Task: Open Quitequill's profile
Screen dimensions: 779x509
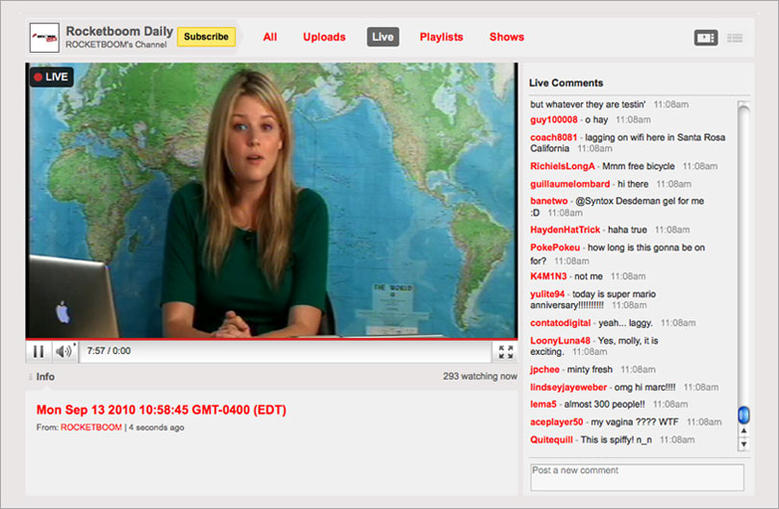Action: click(x=551, y=440)
